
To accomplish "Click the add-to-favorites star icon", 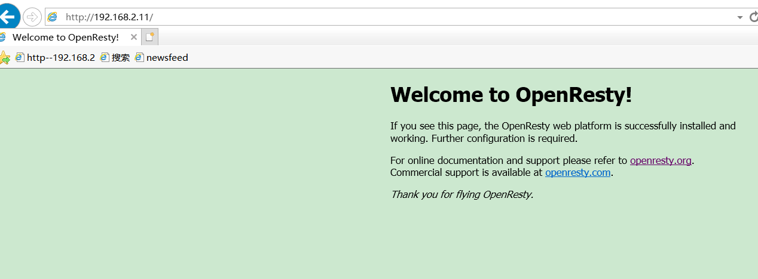I will click(x=5, y=58).
